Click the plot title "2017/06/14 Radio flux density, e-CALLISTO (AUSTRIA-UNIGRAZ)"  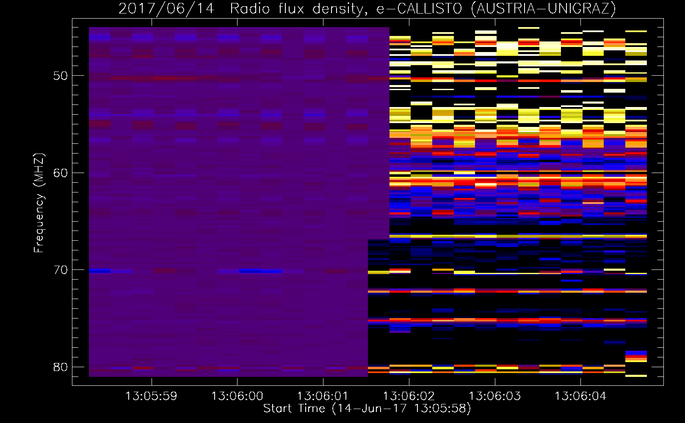click(x=367, y=9)
